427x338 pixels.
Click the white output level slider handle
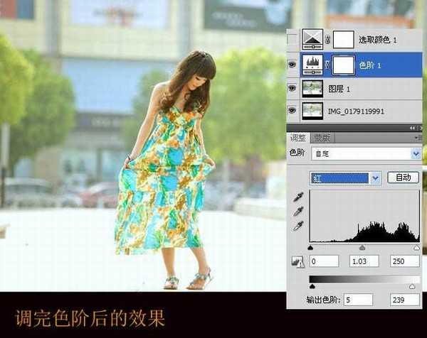pos(412,286)
